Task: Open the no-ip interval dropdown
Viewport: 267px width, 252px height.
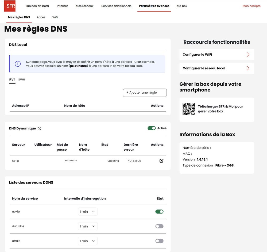Action: point(88,212)
